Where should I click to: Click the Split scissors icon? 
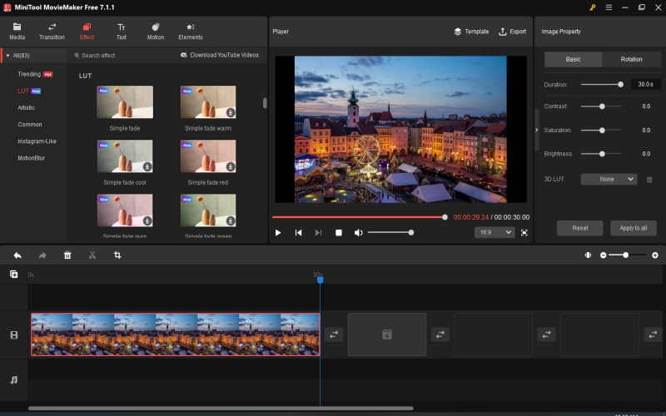[x=92, y=255]
